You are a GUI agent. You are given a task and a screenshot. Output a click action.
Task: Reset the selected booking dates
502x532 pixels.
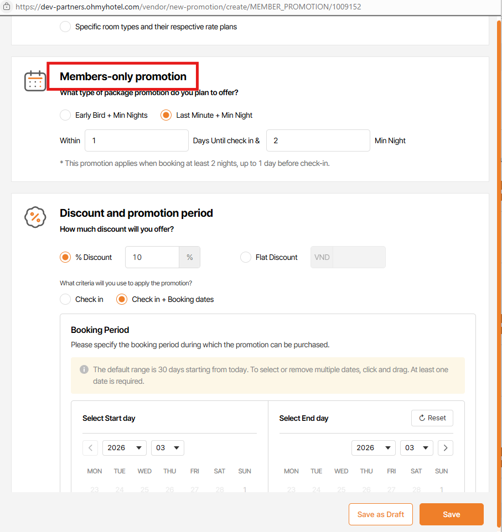432,418
